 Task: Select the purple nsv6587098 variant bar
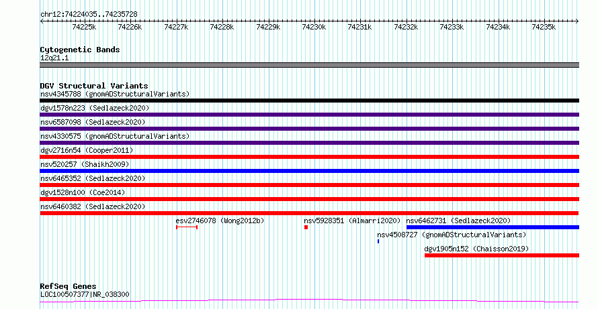point(309,129)
